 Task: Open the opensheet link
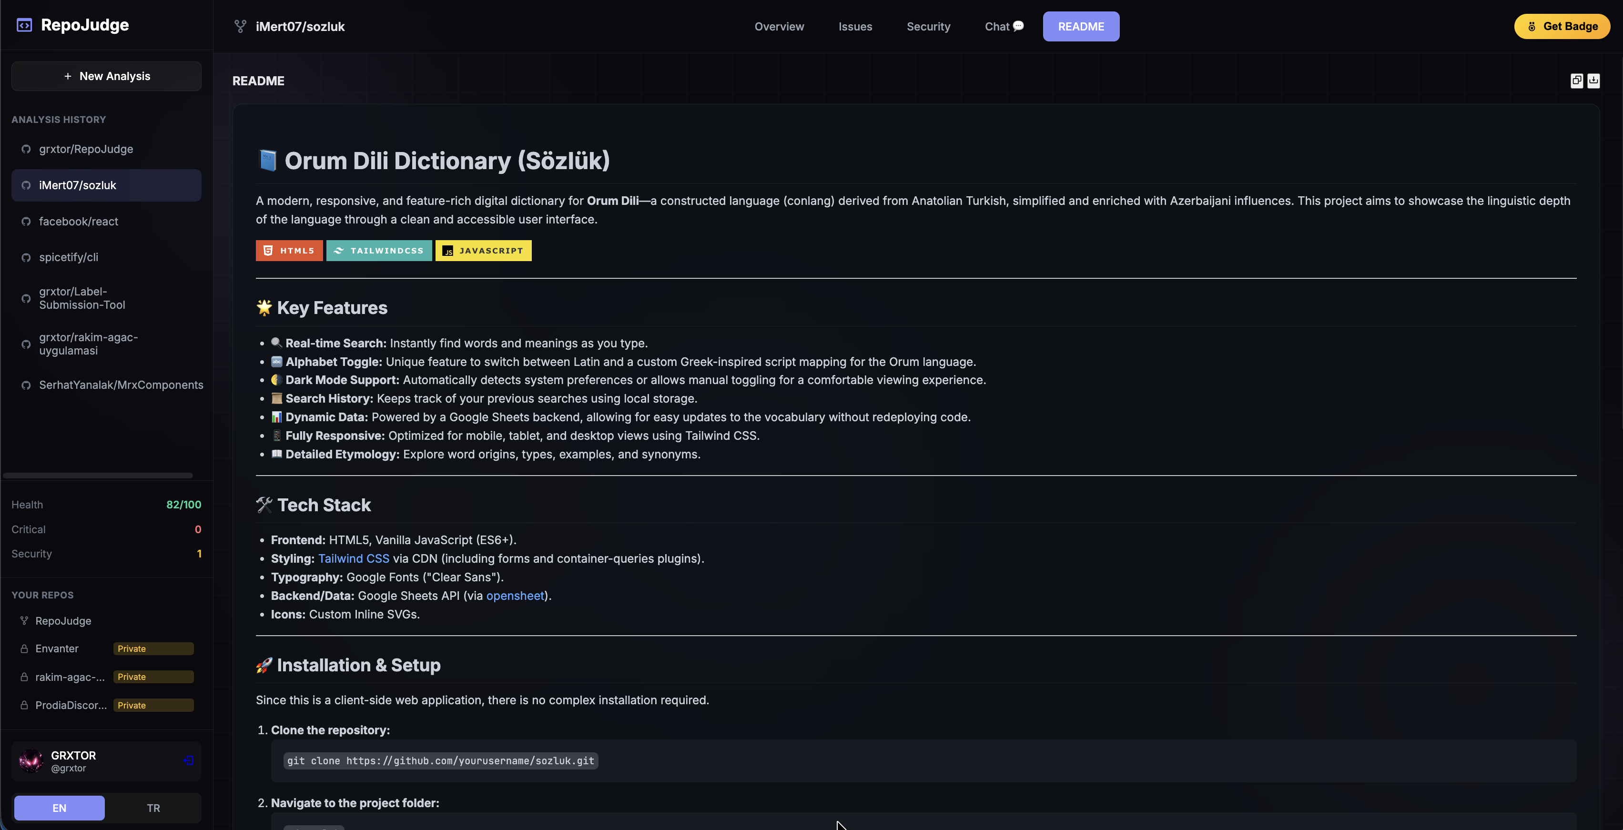click(x=515, y=596)
